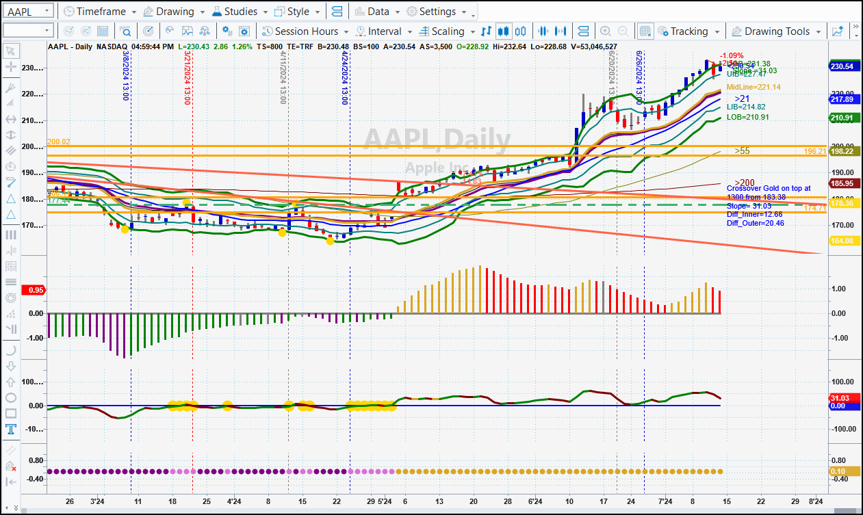This screenshot has height=515, width=863.
Task: Click the wave indicator icon in toolbar
Action: click(x=168, y=31)
